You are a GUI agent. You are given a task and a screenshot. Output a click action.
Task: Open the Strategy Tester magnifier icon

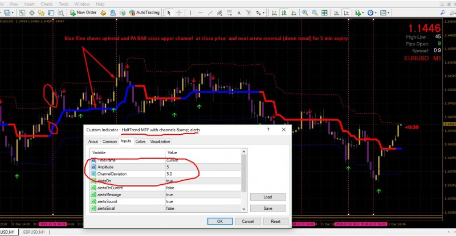tap(60, 13)
